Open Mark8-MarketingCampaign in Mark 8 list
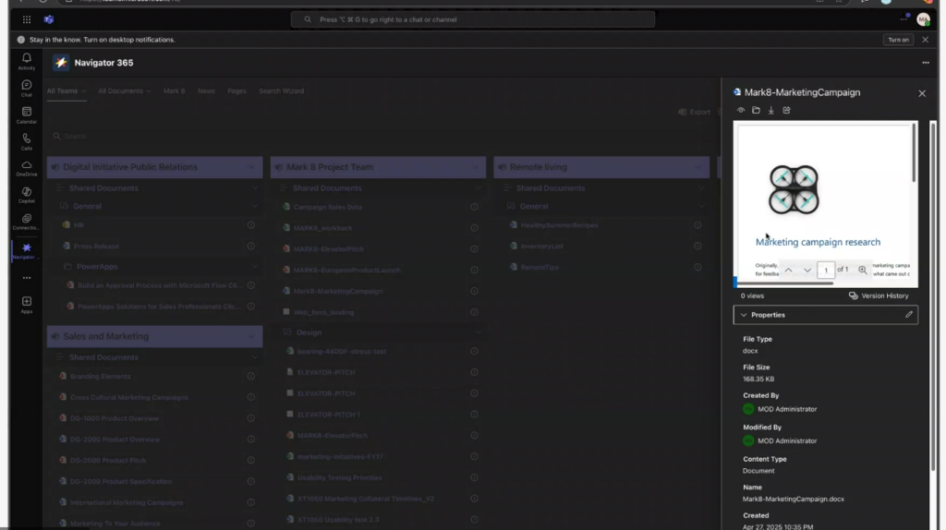The width and height of the screenshot is (946, 530). coord(338,291)
